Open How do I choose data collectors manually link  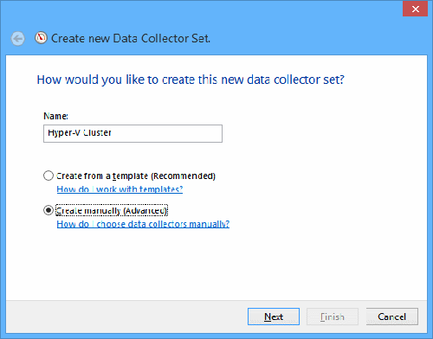pyautogui.click(x=143, y=224)
